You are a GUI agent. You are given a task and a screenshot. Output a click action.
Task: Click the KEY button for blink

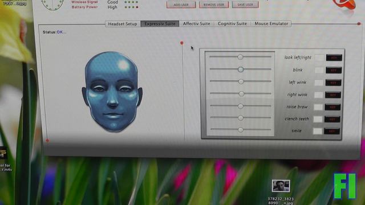pos(334,70)
